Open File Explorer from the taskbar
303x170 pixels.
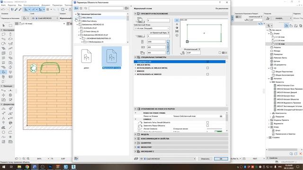pos(19,167)
